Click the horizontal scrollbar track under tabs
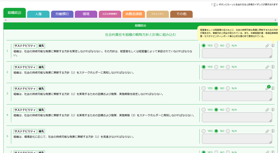Image resolution: width=280 pixels, height=153 pixels. 141,20
